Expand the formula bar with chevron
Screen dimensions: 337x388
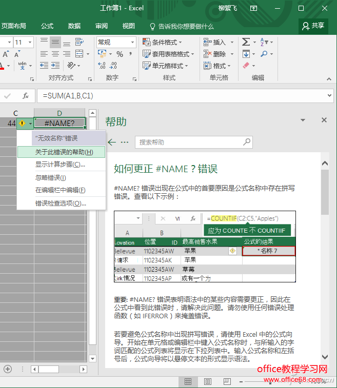coord(328,96)
